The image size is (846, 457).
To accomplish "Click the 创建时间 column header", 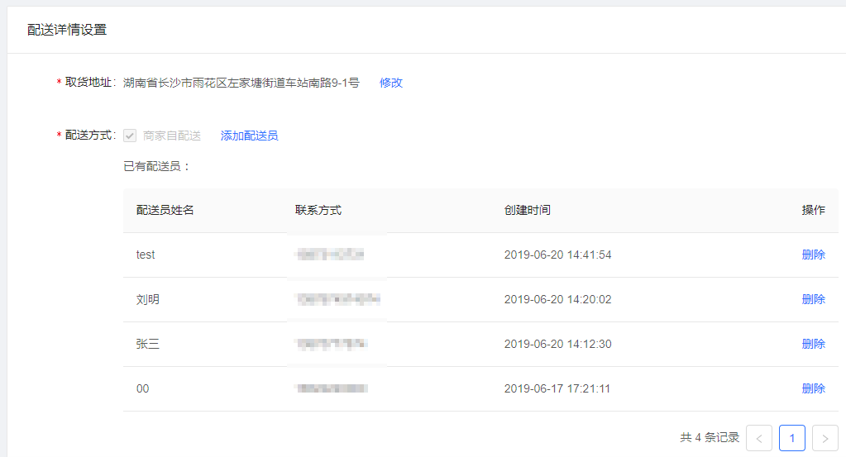I will [x=528, y=210].
